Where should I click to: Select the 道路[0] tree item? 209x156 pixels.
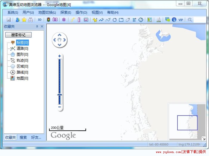point(22,49)
